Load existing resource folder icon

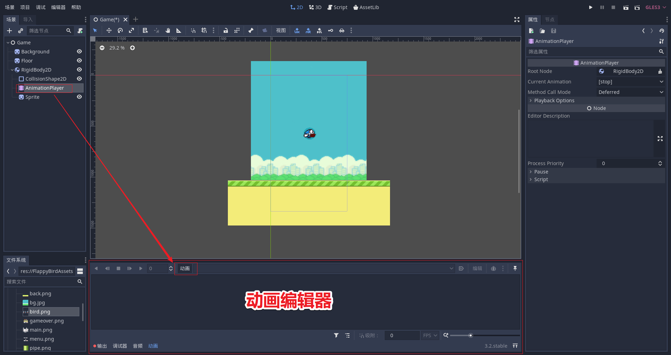[x=542, y=31]
